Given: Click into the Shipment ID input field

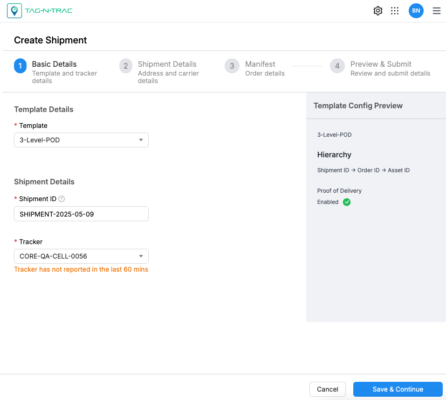Looking at the screenshot, I should [81, 214].
